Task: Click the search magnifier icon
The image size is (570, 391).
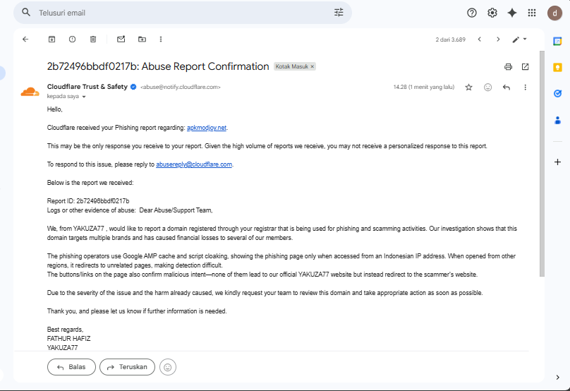Action: pyautogui.click(x=26, y=13)
